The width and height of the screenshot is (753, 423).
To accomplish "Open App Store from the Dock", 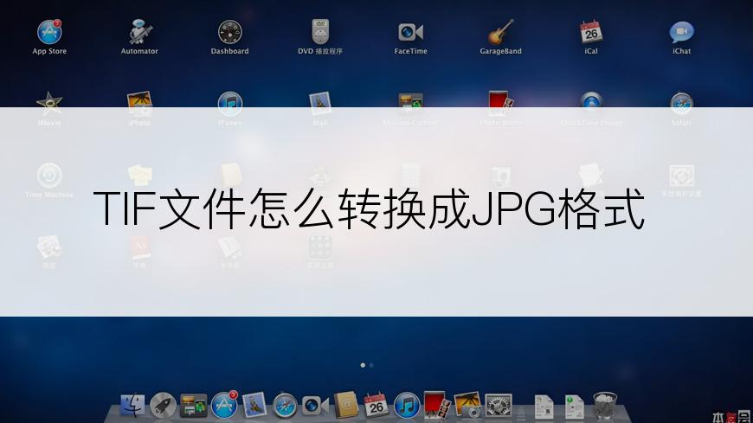I will 224,405.
